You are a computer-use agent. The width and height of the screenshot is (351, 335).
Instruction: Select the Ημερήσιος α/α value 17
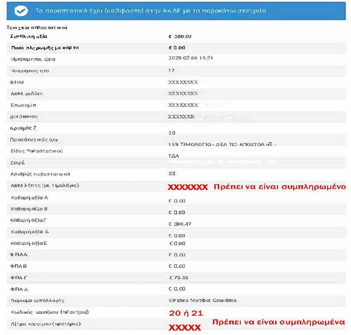[172, 70]
